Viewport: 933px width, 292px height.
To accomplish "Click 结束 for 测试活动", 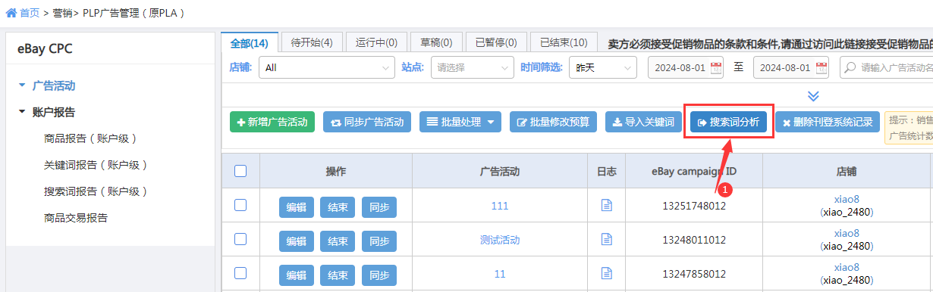I will click(x=338, y=242).
